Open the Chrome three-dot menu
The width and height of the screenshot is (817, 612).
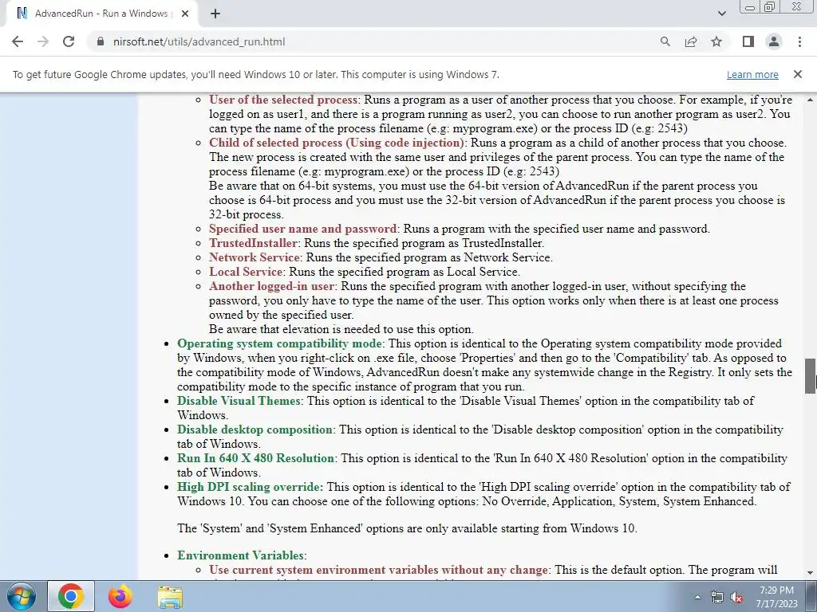799,41
